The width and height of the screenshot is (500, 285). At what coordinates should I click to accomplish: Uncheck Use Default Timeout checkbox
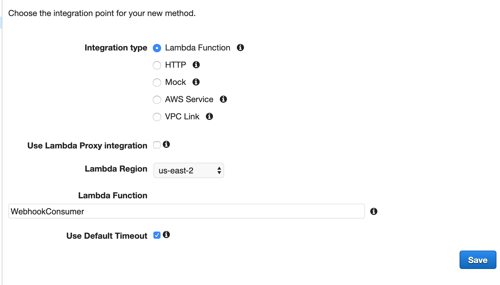157,235
